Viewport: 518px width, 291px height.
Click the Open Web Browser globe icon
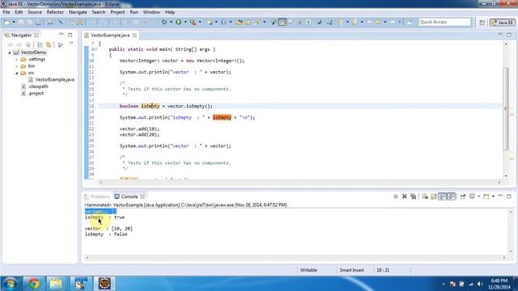coord(319,22)
